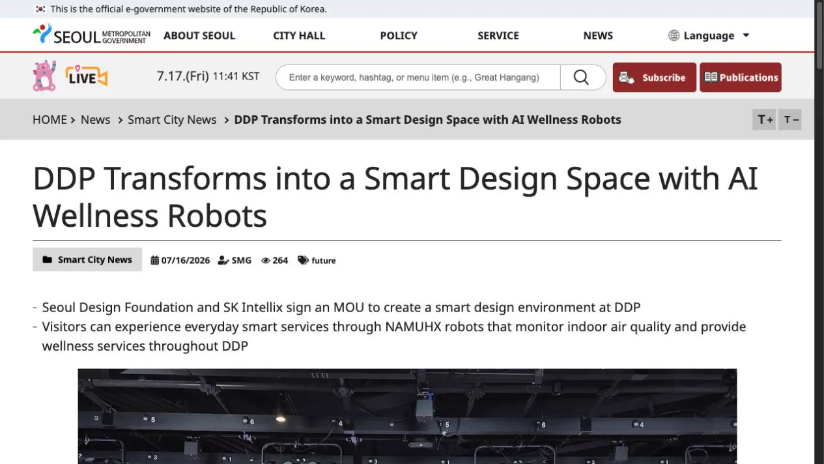Click the folder icon in Smart City News tag
The width and height of the screenshot is (824, 464).
coord(47,259)
